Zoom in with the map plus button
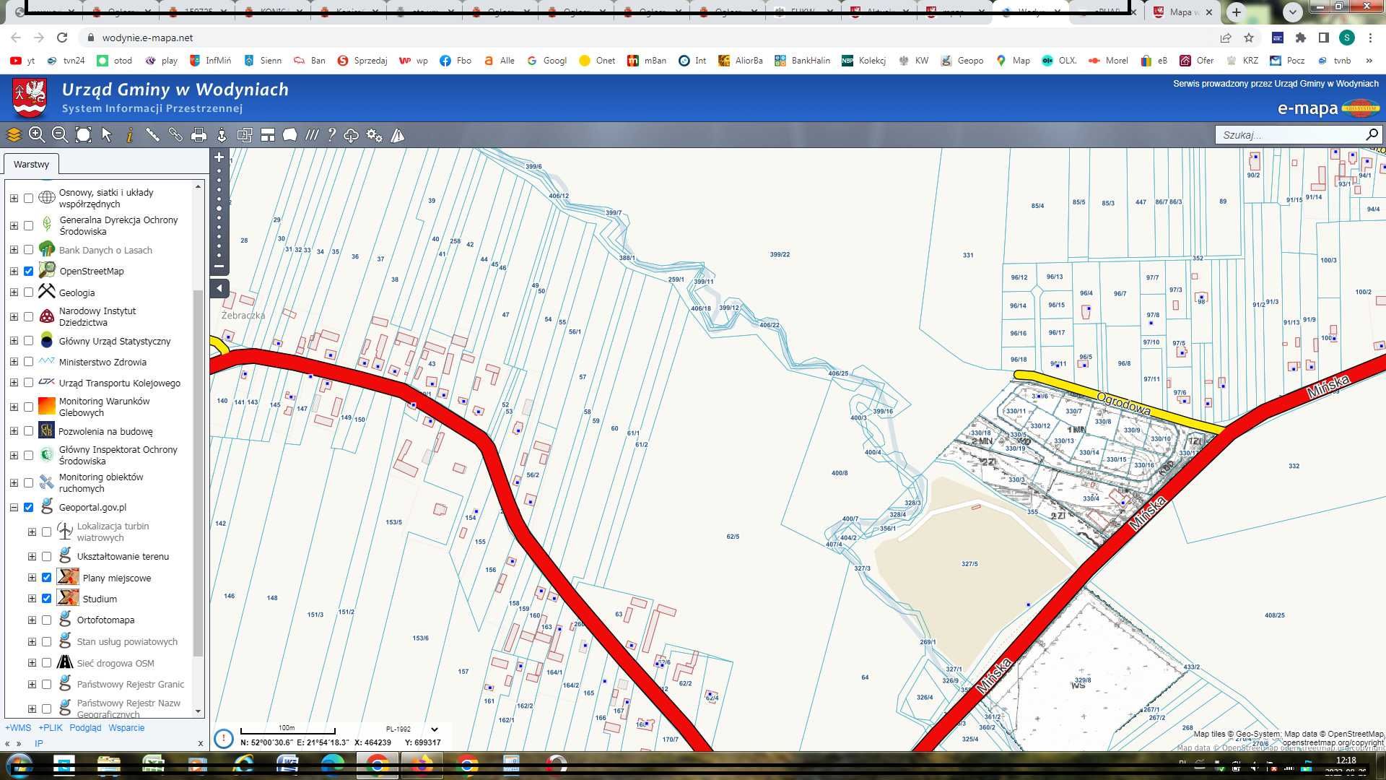The width and height of the screenshot is (1386, 780). coord(219,157)
